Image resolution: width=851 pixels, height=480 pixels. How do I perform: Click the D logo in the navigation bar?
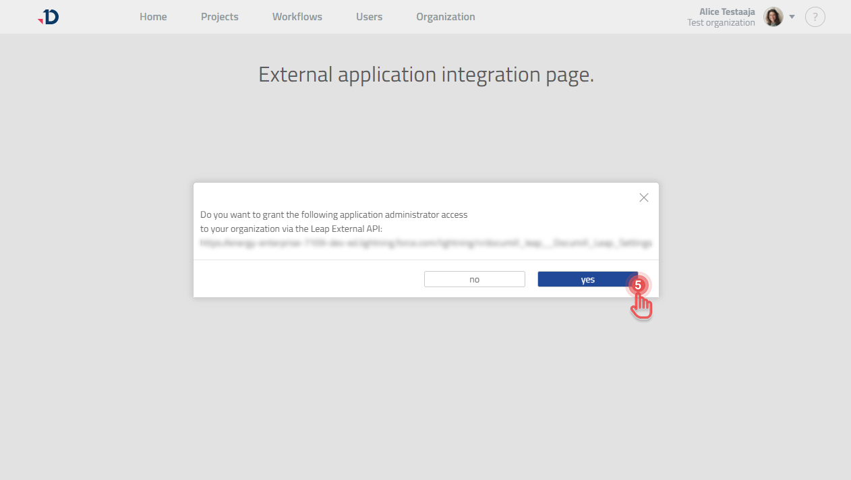(x=47, y=17)
